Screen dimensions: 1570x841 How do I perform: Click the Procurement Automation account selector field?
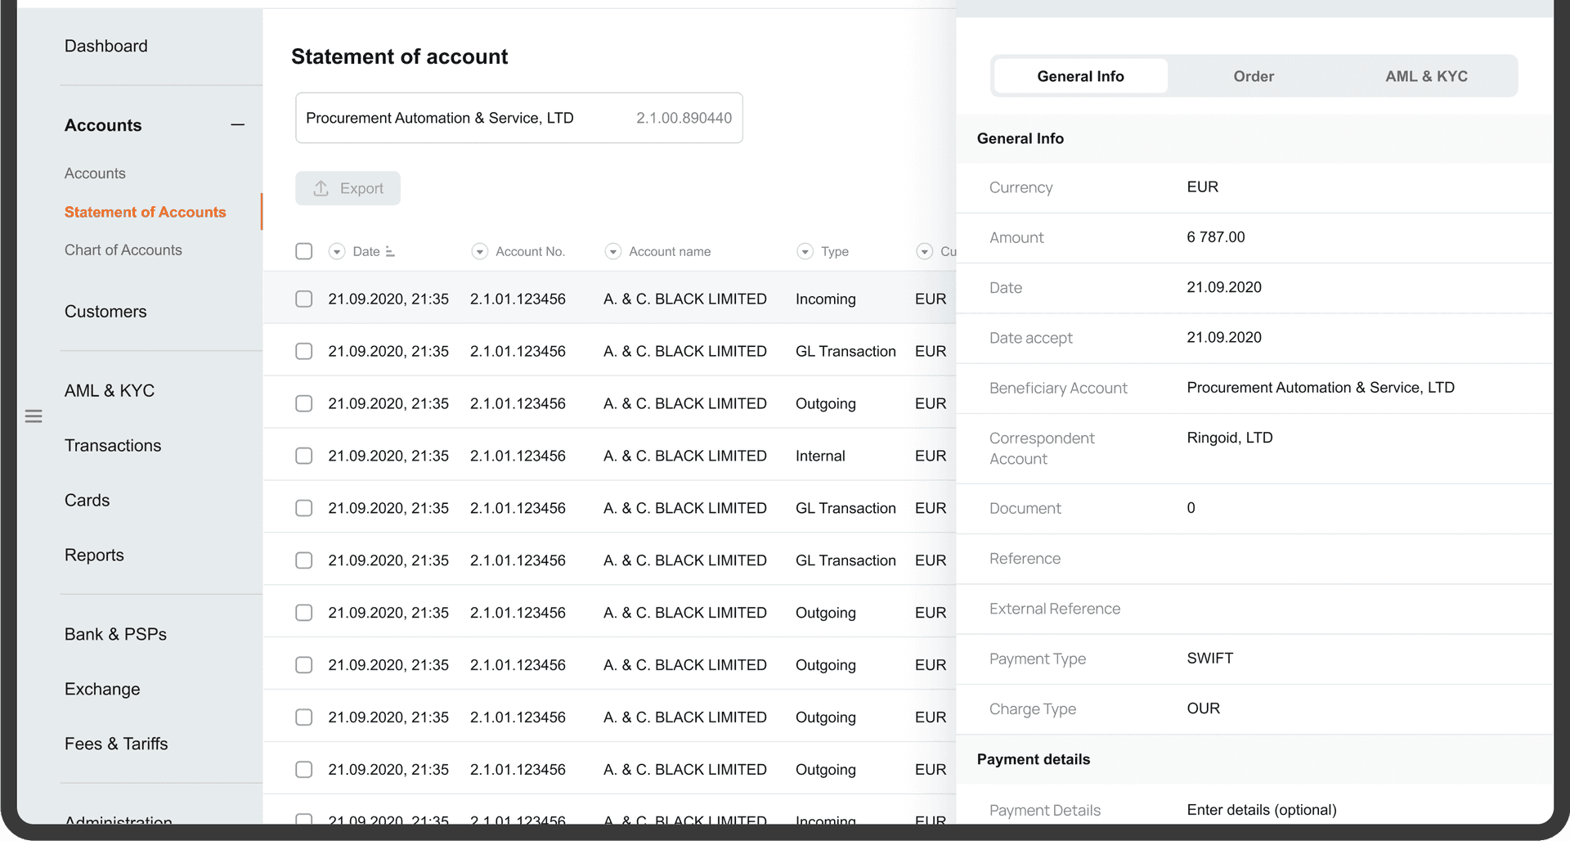(x=519, y=118)
